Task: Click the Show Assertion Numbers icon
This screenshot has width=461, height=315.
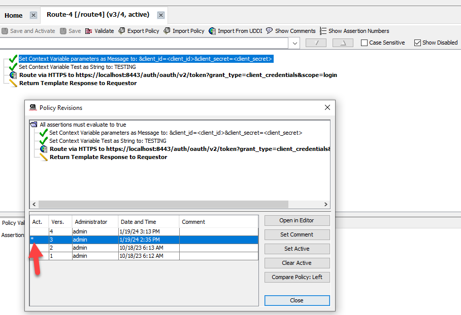Action: point(323,31)
